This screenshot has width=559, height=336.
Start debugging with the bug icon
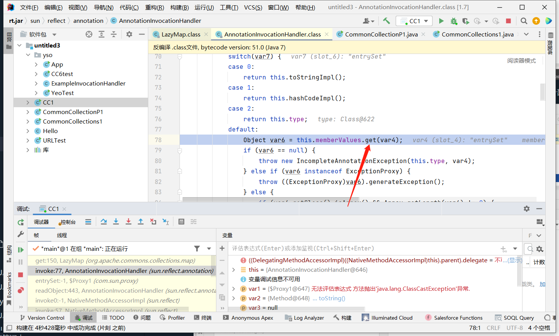(x=454, y=21)
